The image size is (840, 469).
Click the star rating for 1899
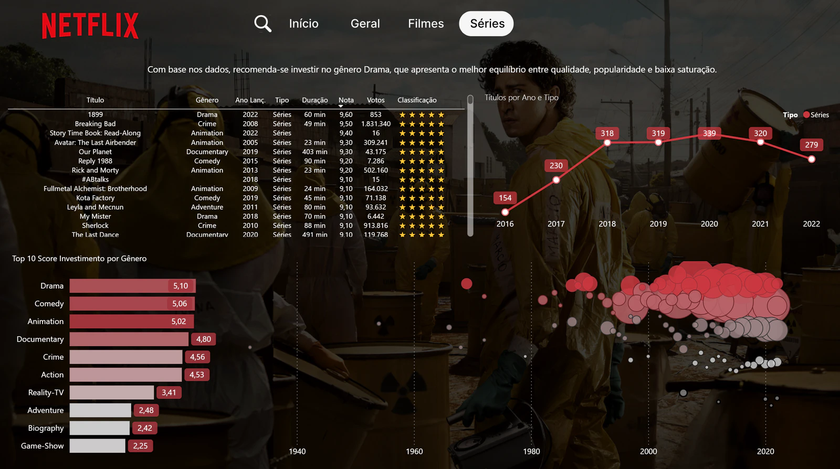[422, 115]
